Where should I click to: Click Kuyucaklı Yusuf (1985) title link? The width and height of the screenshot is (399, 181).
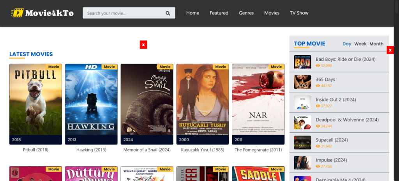[203, 150]
